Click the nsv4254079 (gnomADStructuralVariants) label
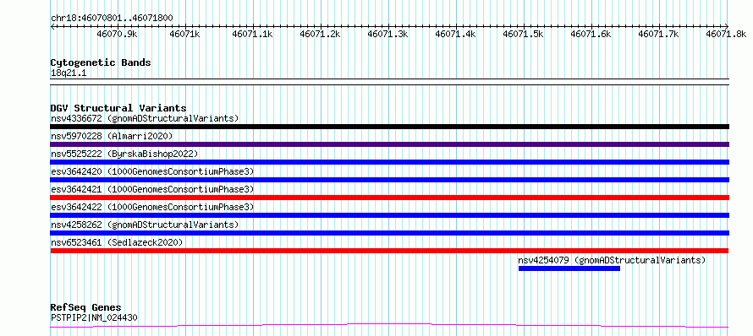Image resolution: width=753 pixels, height=336 pixels. 612,260
